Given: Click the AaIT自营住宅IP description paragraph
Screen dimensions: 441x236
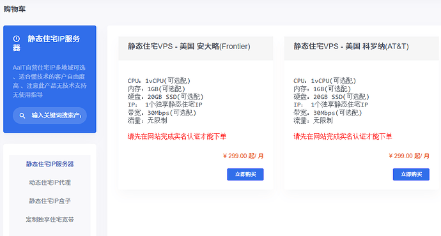Looking at the screenshot, I should tap(49, 81).
